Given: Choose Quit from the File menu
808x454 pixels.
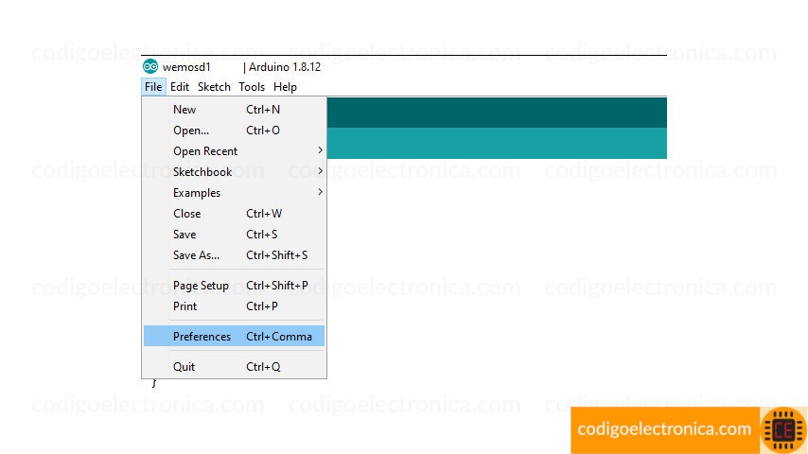Looking at the screenshot, I should click(234, 366).
